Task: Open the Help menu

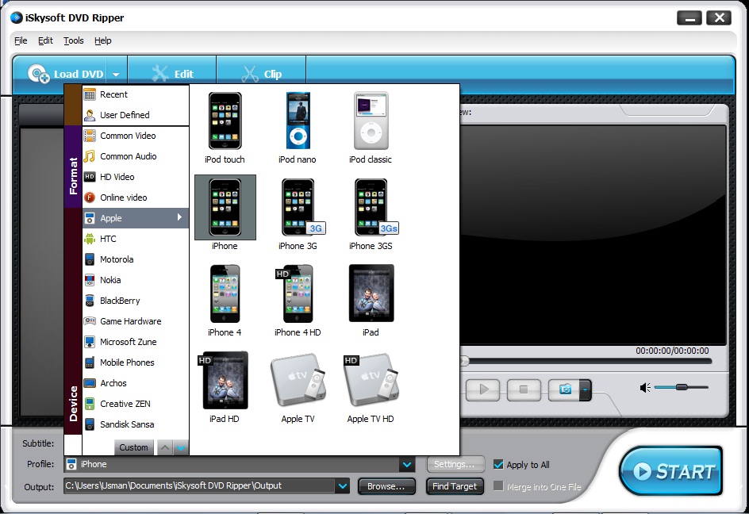Action: click(x=102, y=40)
